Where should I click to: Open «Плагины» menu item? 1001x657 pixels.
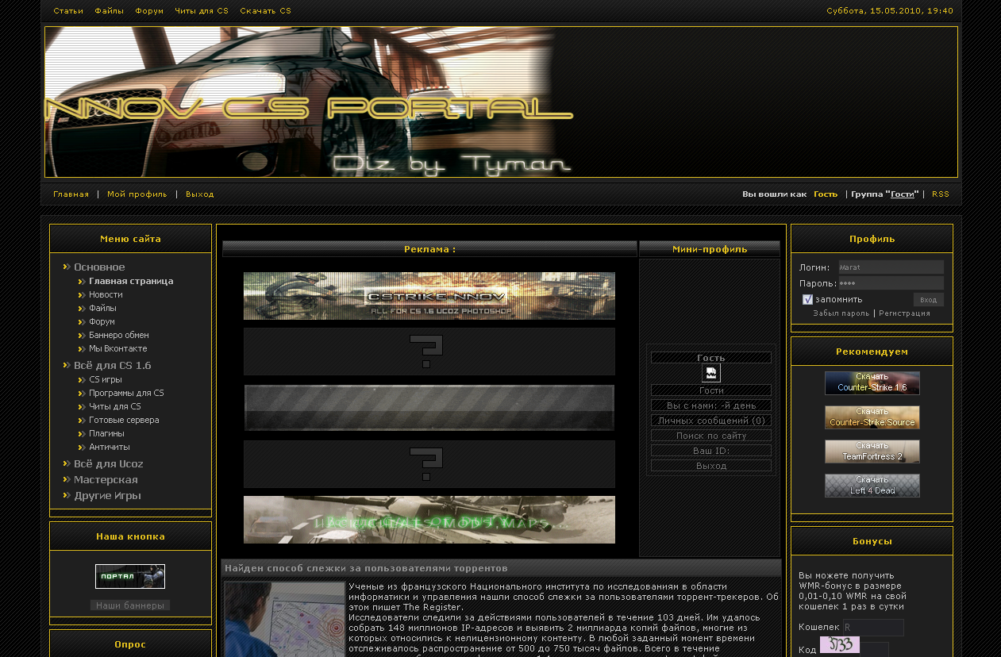point(106,434)
